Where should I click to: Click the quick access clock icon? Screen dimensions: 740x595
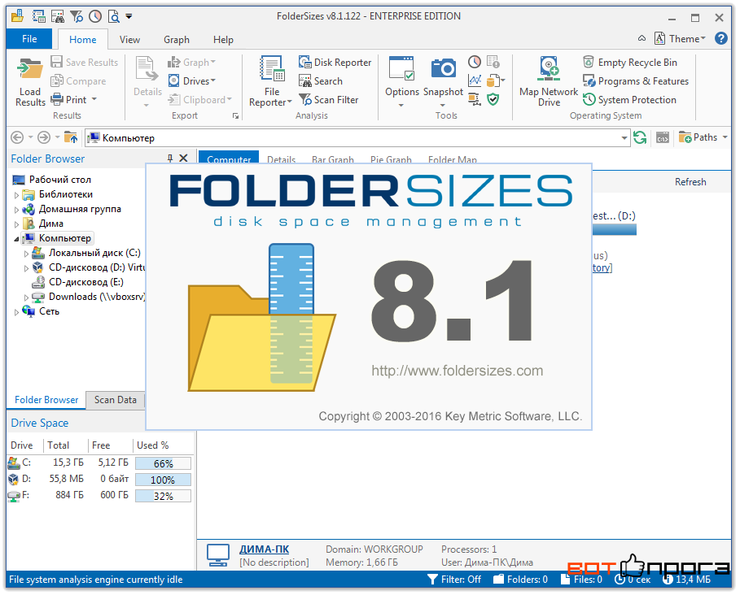click(95, 16)
